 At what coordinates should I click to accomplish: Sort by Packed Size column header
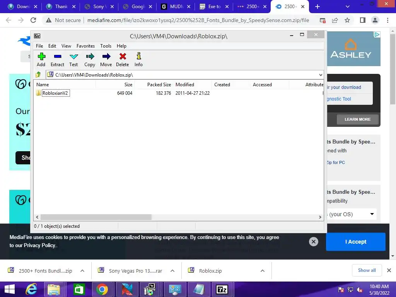click(x=154, y=85)
